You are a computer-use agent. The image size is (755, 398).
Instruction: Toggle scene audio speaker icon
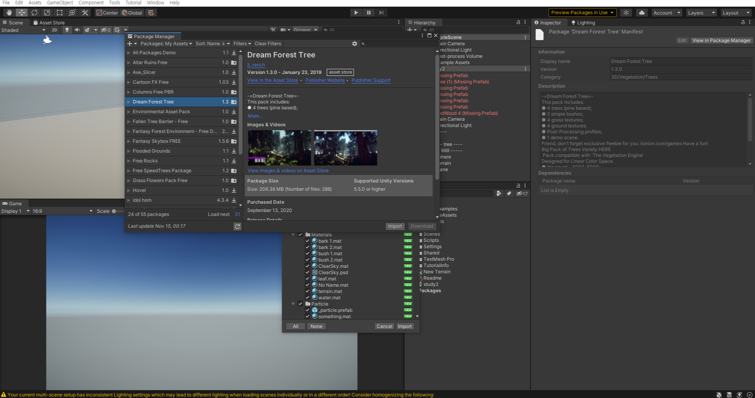77,30
